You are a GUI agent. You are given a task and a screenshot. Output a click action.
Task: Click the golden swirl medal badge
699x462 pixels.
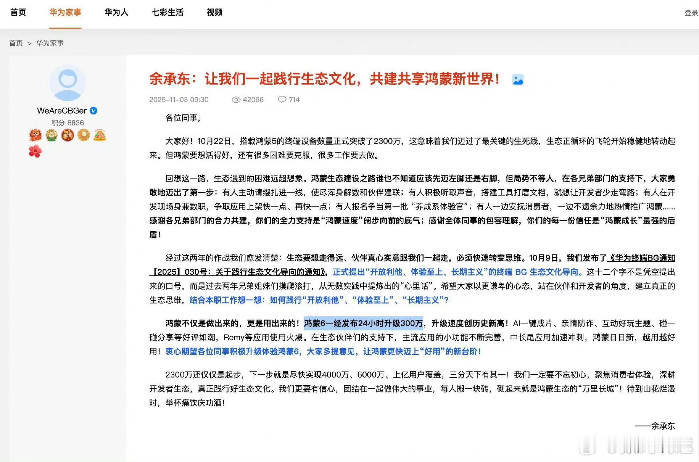coord(84,135)
